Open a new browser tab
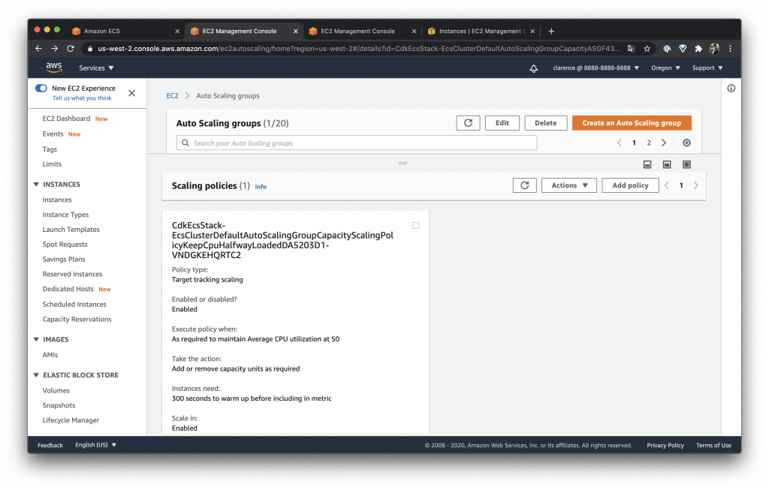769x490 pixels. click(x=551, y=31)
